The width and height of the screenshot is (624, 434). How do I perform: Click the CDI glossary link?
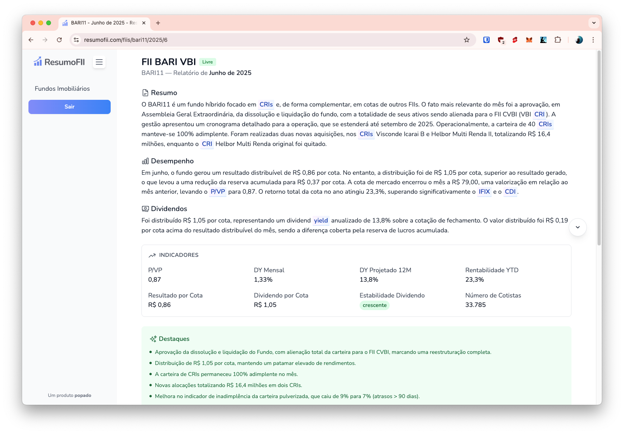[510, 192]
